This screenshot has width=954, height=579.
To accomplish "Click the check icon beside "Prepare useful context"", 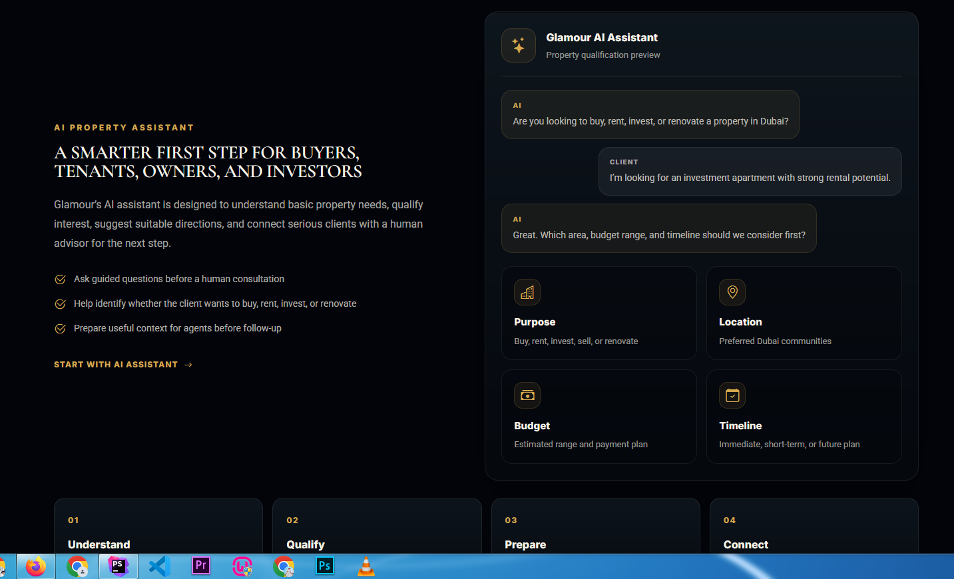I will coord(60,329).
